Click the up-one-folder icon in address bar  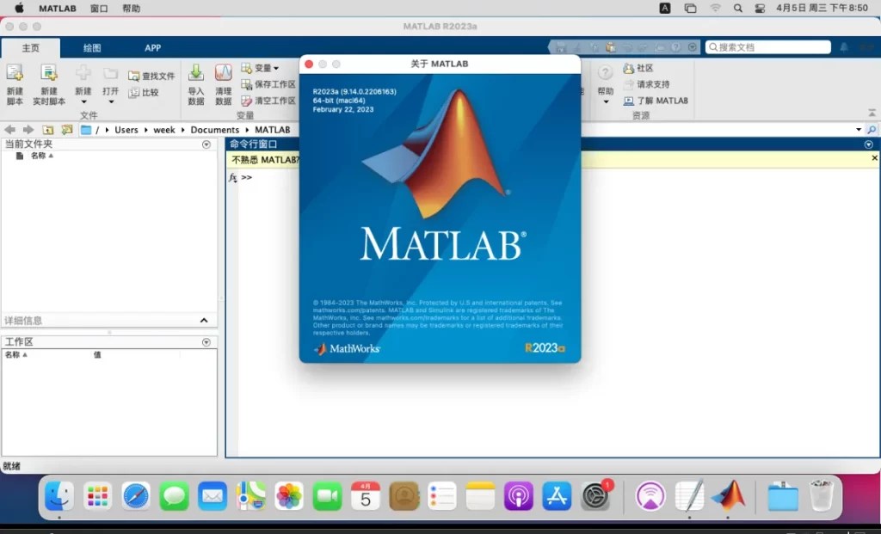(x=48, y=130)
